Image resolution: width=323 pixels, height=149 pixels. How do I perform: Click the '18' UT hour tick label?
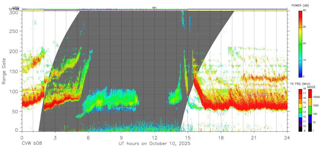pos(221,137)
